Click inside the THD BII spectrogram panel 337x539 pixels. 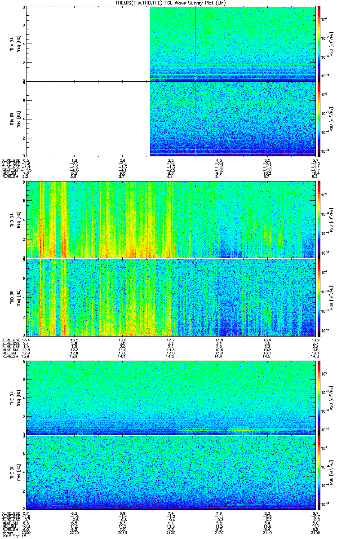pos(171,297)
